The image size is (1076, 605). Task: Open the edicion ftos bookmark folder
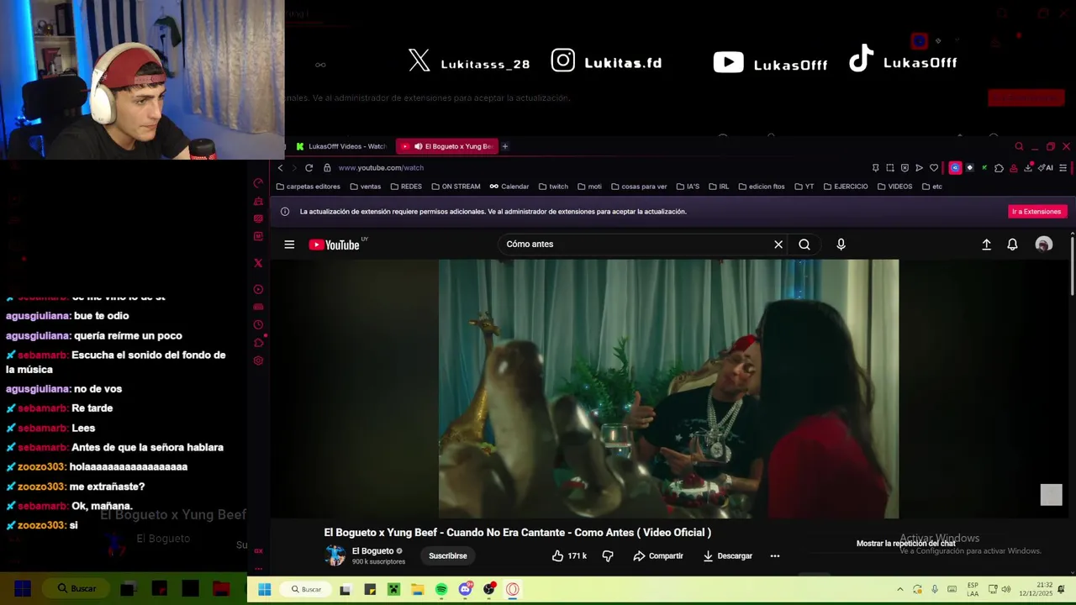tap(761, 187)
